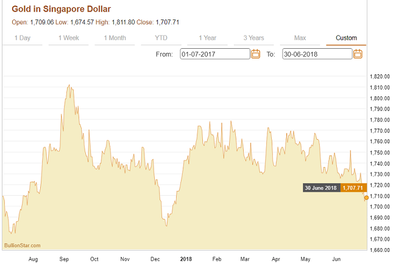Switch to the 1 Month tab
The width and height of the screenshot is (396, 264).
coord(115,38)
